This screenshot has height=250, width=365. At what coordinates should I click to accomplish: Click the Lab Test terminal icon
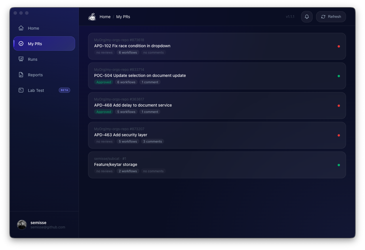click(x=21, y=90)
